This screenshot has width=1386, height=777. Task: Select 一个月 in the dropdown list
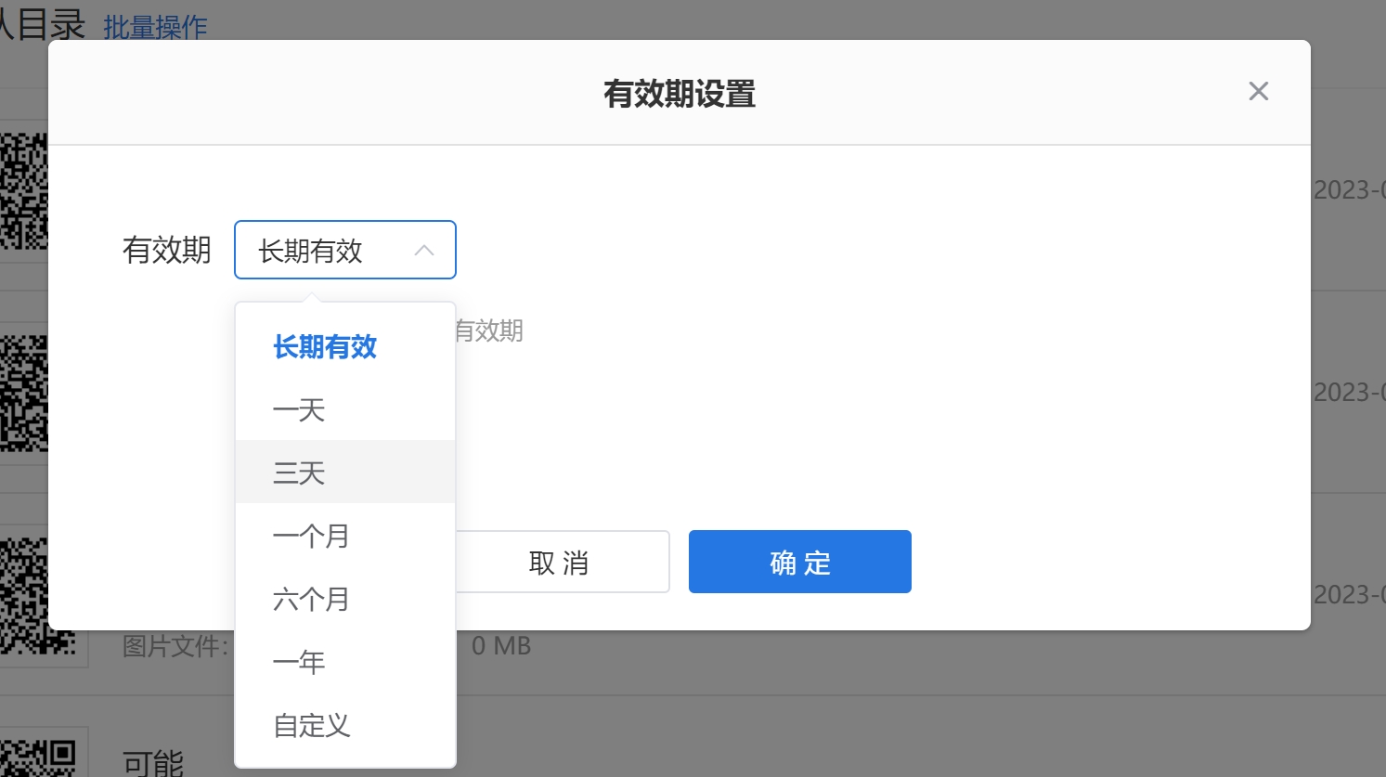tap(311, 536)
